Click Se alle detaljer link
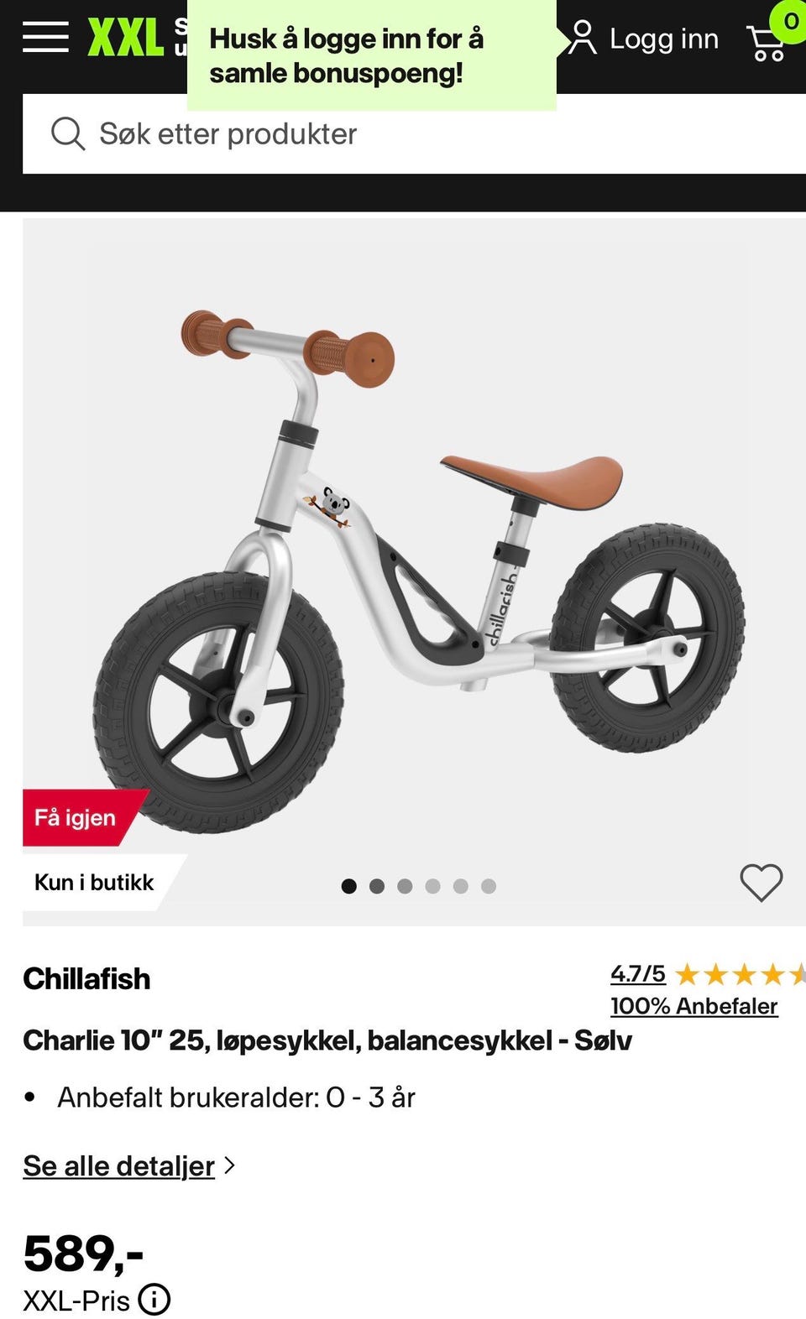 pos(119,1165)
